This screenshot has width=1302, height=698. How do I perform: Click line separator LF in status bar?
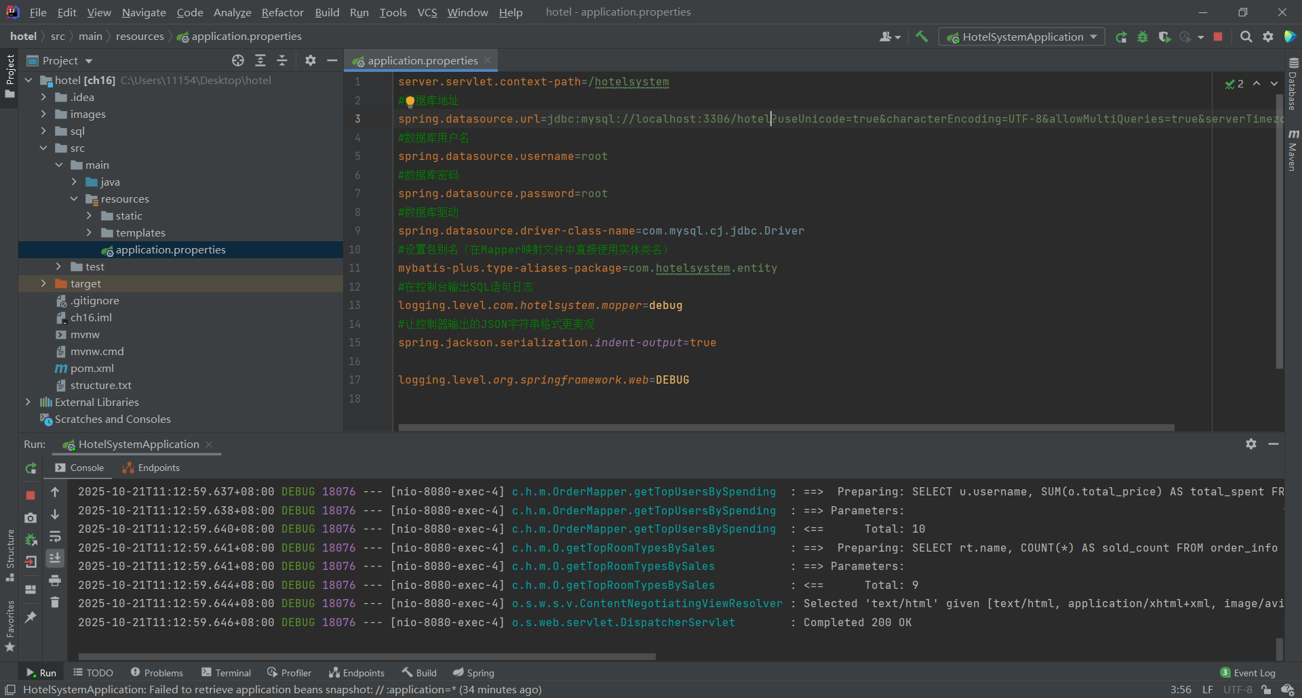coord(1208,690)
